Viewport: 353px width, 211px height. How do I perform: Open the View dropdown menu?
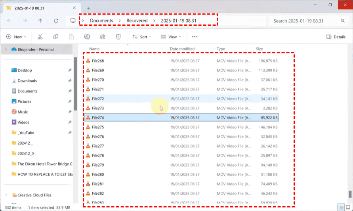pyautogui.click(x=171, y=37)
